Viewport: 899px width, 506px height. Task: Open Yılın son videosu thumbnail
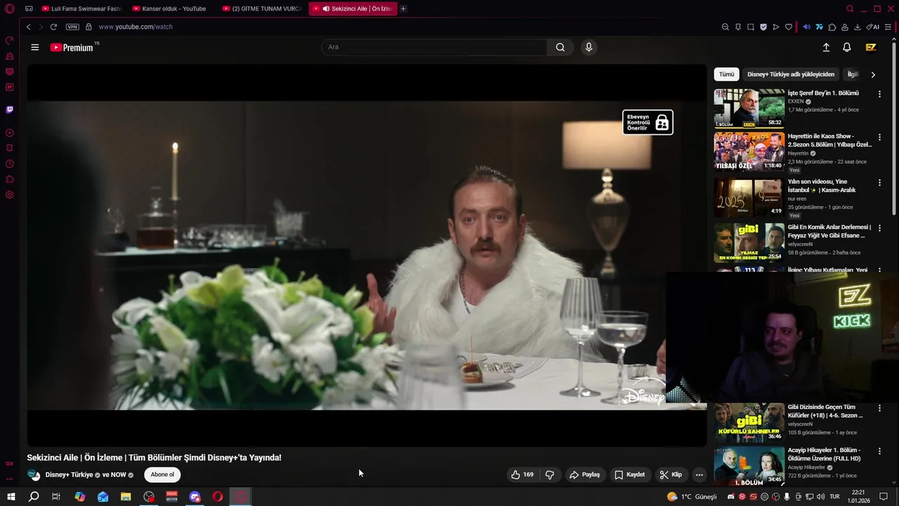pos(749,197)
